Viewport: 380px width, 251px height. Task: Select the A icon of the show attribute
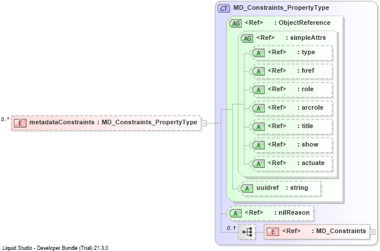(258, 145)
